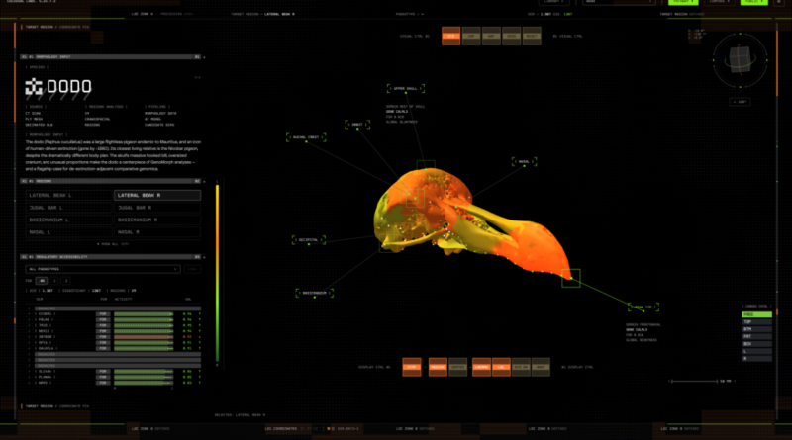Click the 10 MM scale bar
The width and height of the screenshot is (792, 440).
tap(702, 381)
